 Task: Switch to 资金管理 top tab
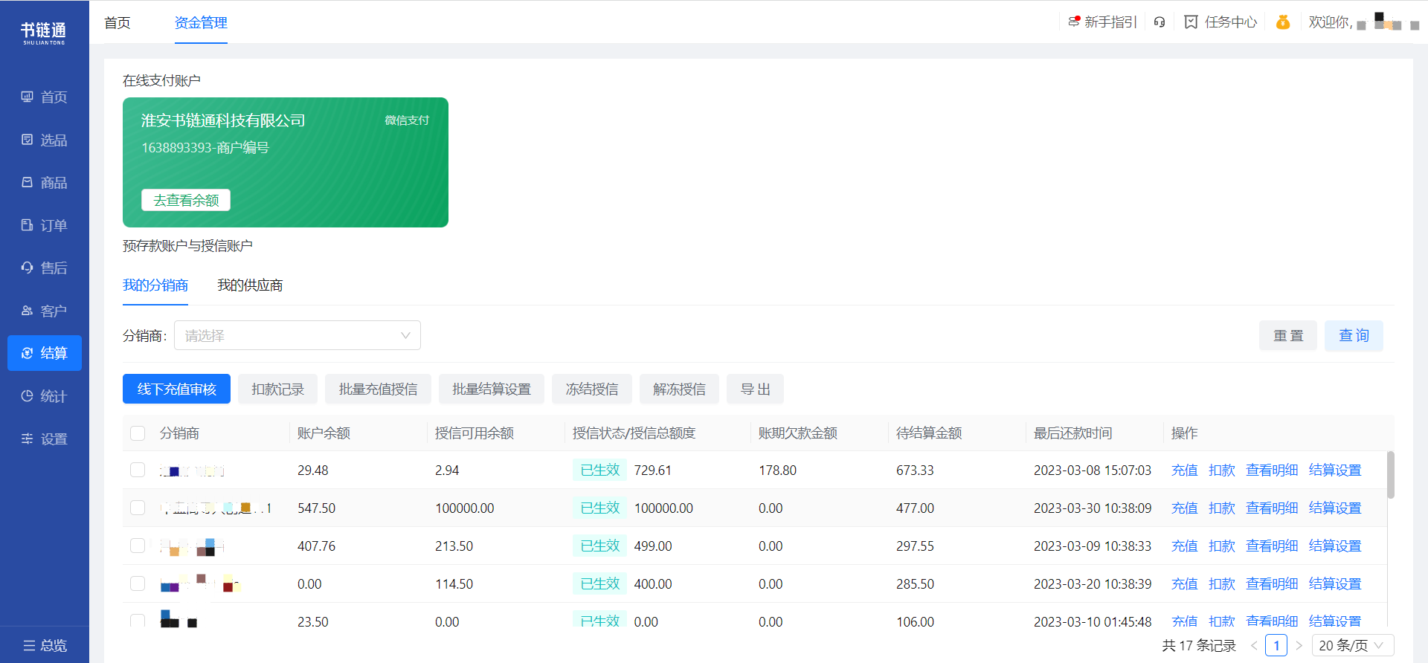pyautogui.click(x=201, y=22)
